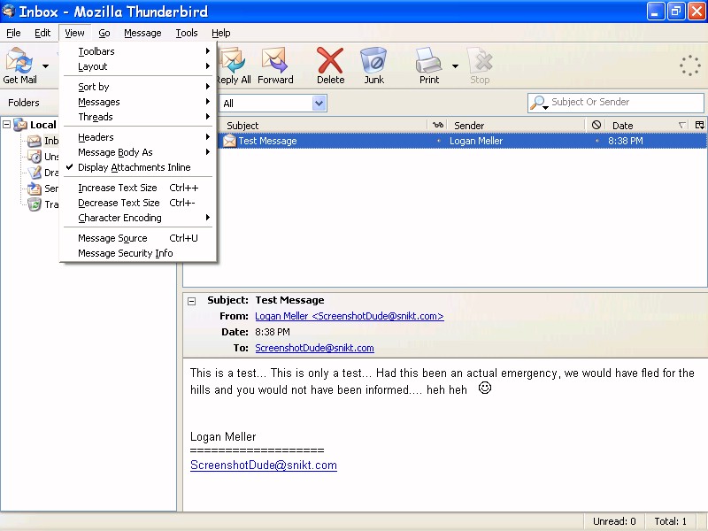This screenshot has height=531, width=708.
Task: Click the 8:38 PM date cell
Action: coord(626,141)
